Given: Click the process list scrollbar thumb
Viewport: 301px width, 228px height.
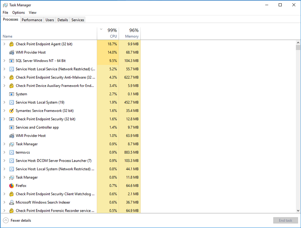Looking at the screenshot, I should pyautogui.click(x=298, y=48).
